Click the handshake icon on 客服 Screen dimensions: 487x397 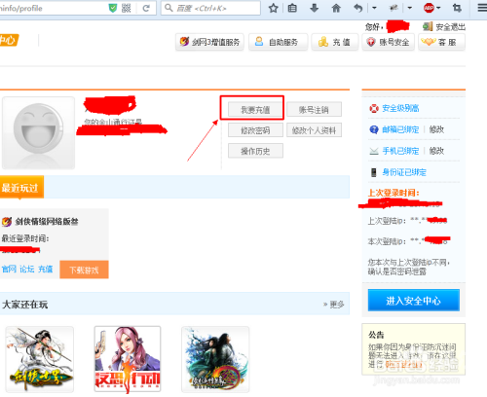point(428,42)
